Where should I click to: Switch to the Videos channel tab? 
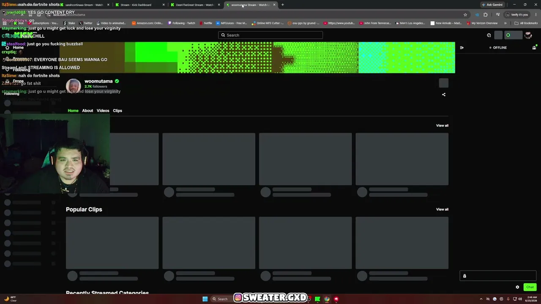click(x=103, y=111)
